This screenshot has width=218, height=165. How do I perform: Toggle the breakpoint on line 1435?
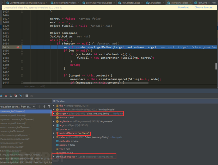18,47
